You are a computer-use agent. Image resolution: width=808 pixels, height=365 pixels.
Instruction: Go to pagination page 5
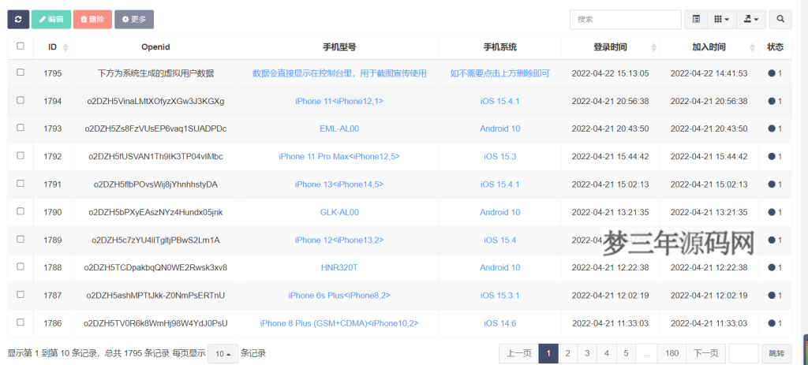pyautogui.click(x=626, y=354)
